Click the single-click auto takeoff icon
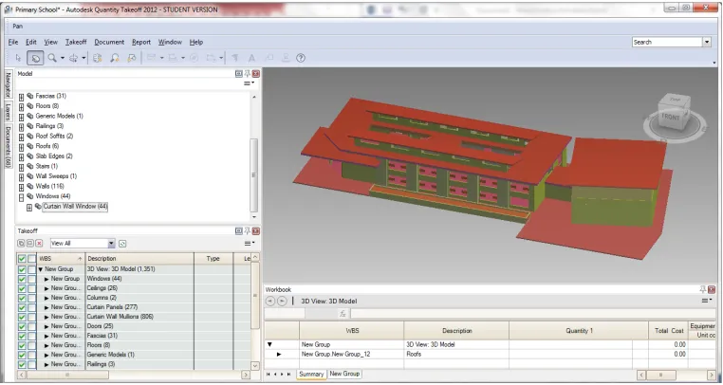Screen dimensions: 723x385 [132, 58]
